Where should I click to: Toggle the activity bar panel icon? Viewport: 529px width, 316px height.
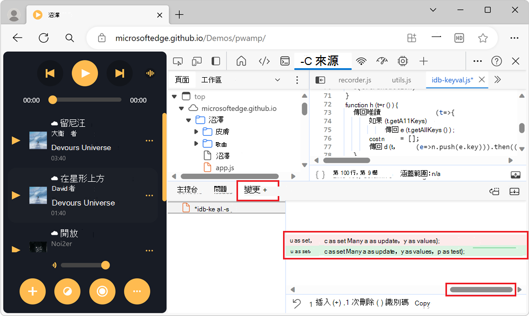tap(215, 61)
